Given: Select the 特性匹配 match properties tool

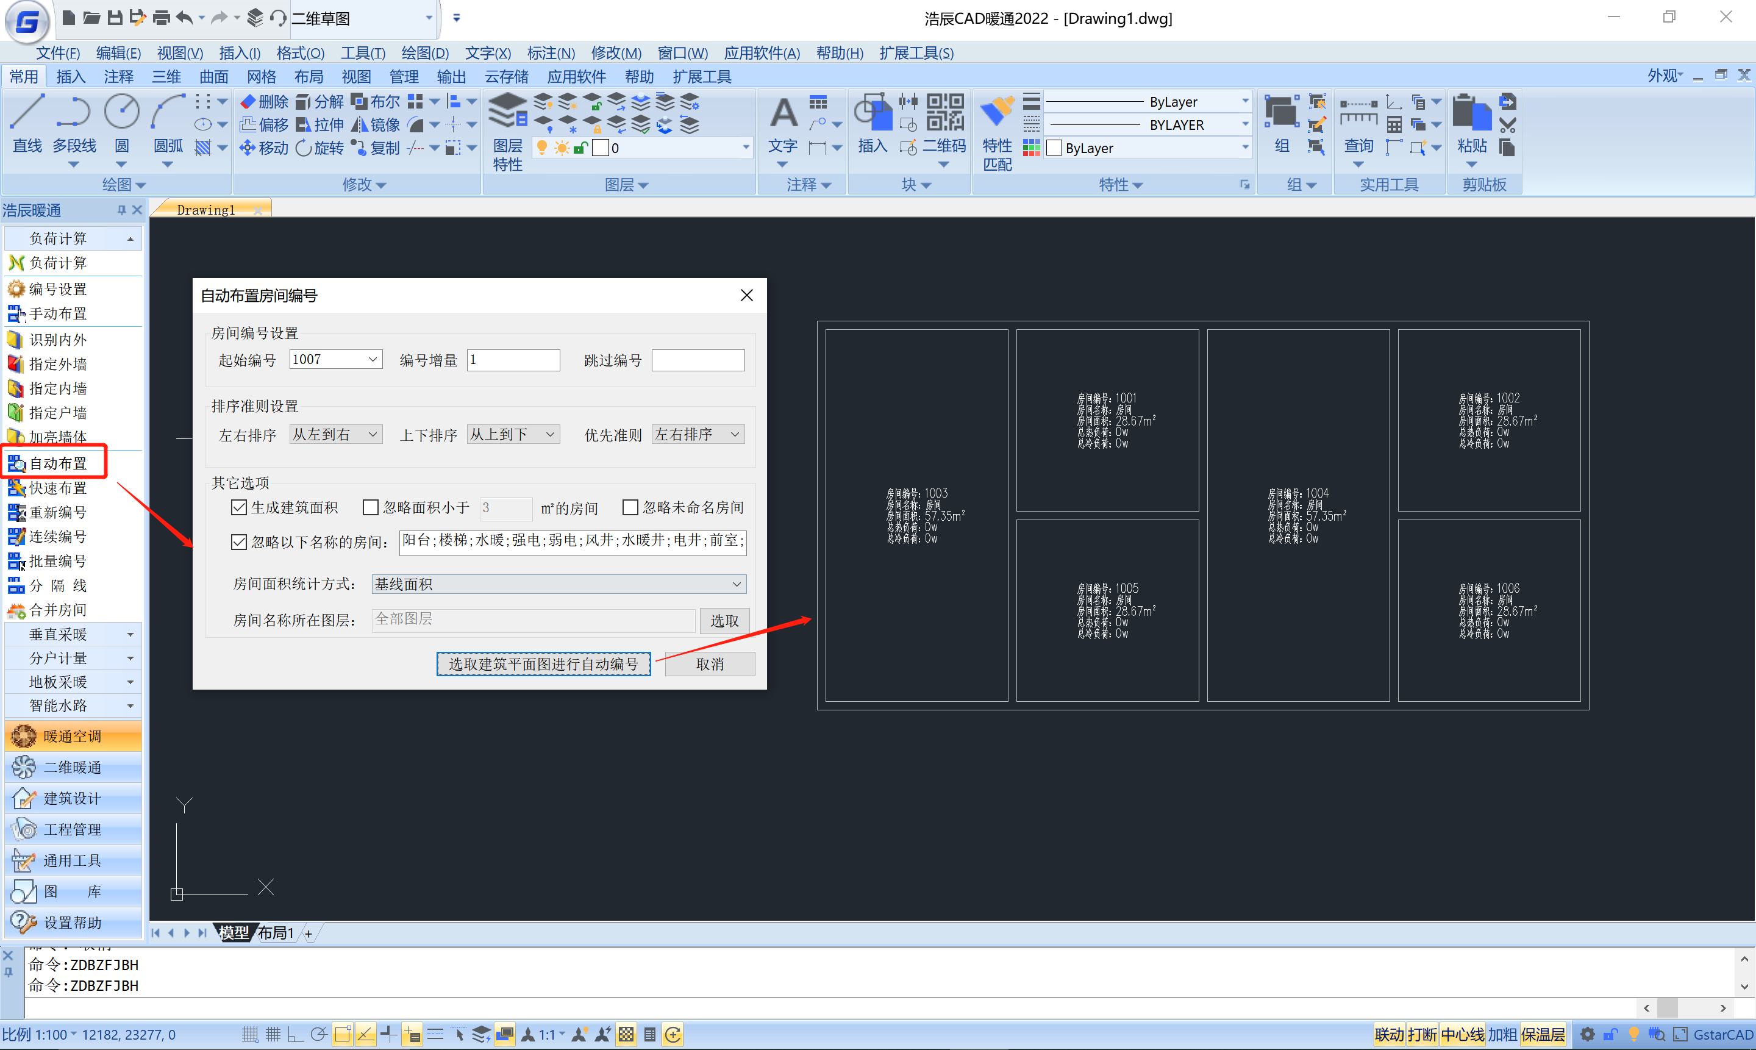Looking at the screenshot, I should [997, 113].
